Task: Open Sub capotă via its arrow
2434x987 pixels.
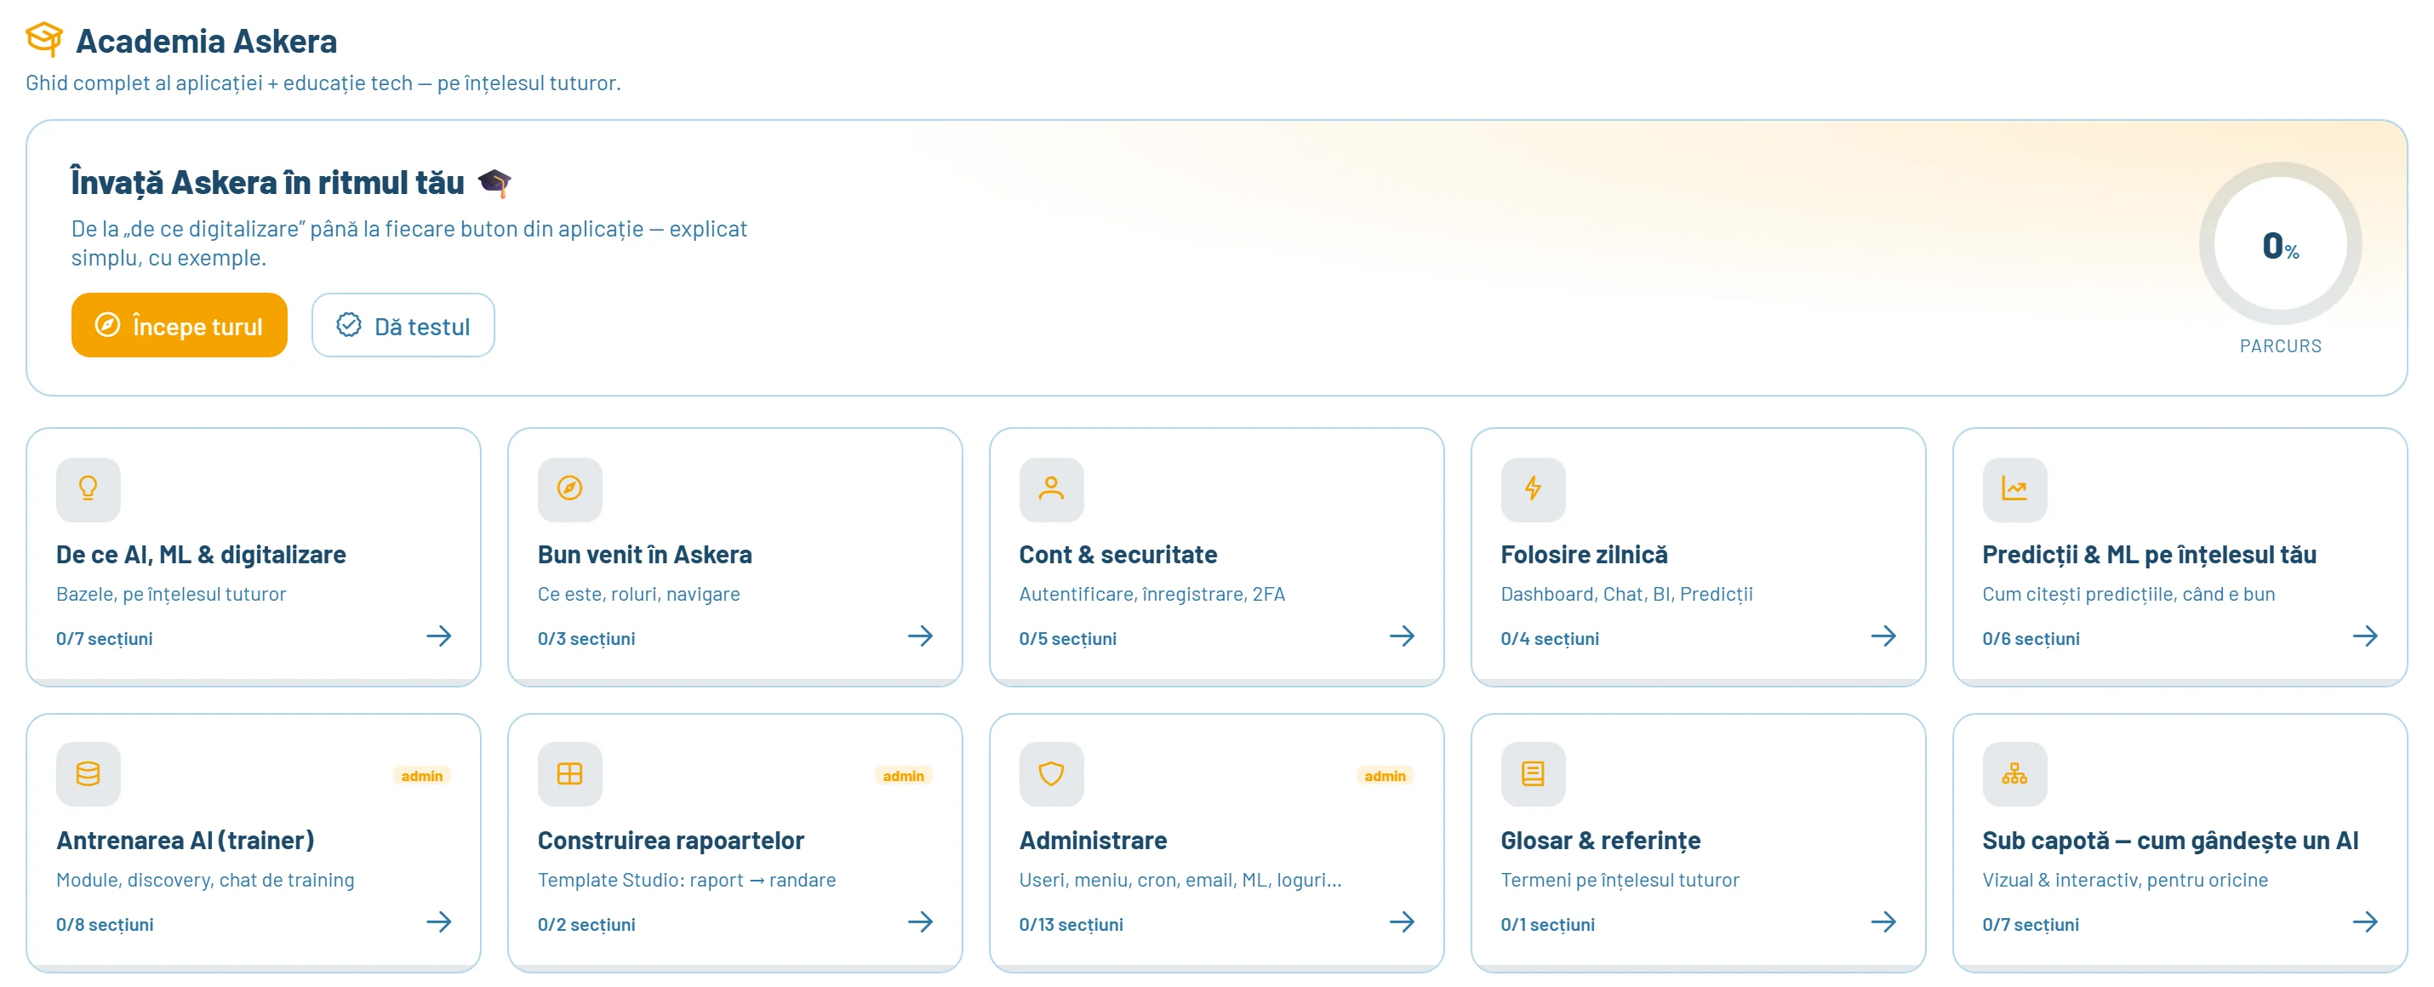Action: pyautogui.click(x=2365, y=921)
